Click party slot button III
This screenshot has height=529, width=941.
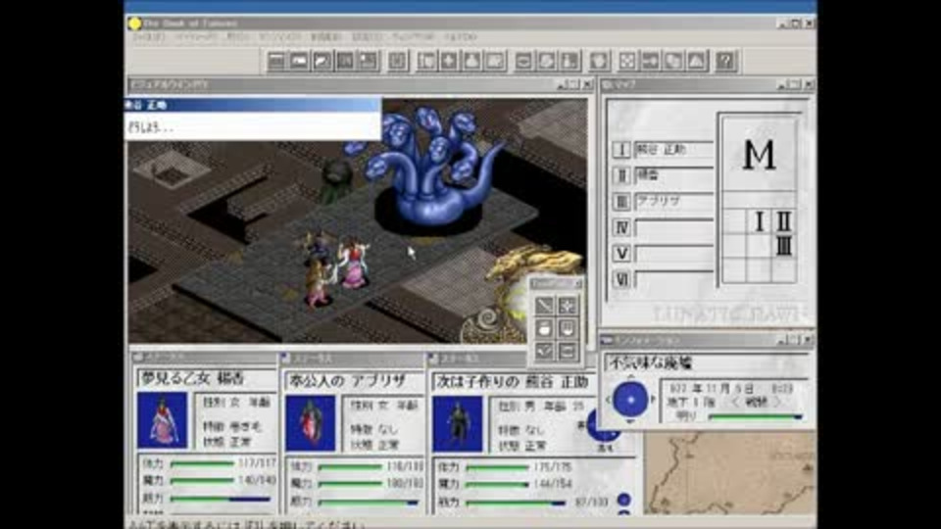pyautogui.click(x=621, y=202)
